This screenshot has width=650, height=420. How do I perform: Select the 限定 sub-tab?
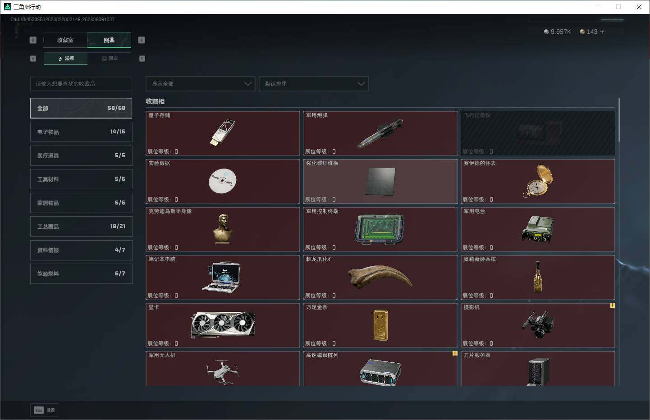coord(110,59)
